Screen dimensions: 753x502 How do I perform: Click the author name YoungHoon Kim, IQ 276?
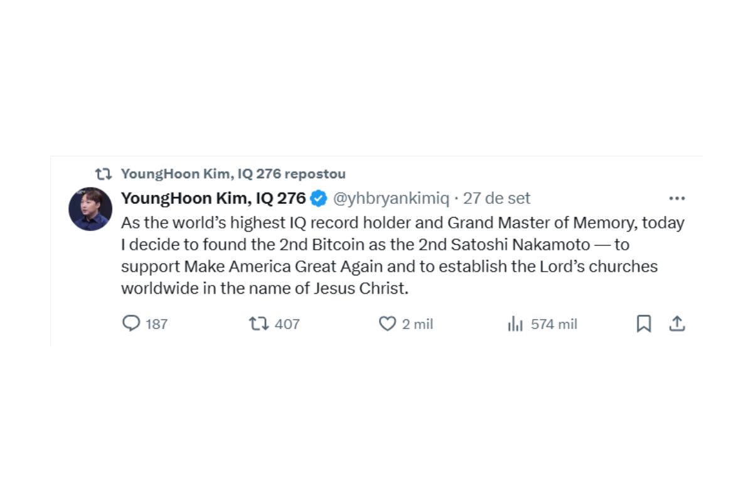[x=213, y=198]
